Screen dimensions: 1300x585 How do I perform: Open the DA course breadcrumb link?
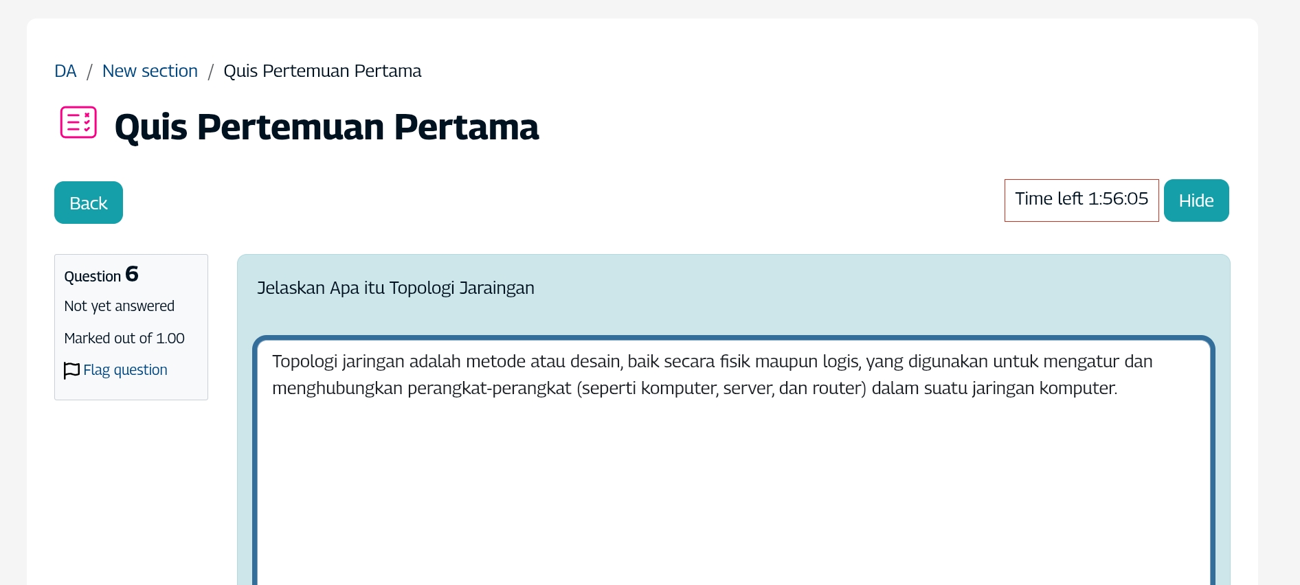click(x=65, y=71)
